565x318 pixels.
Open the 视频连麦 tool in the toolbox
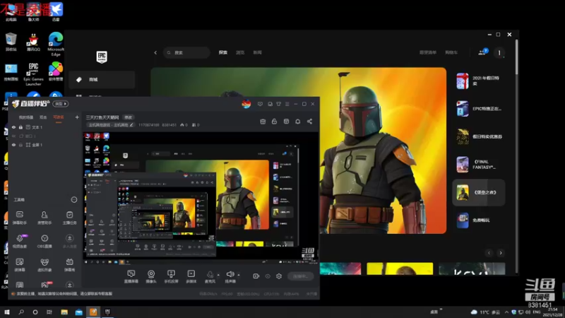(x=20, y=241)
